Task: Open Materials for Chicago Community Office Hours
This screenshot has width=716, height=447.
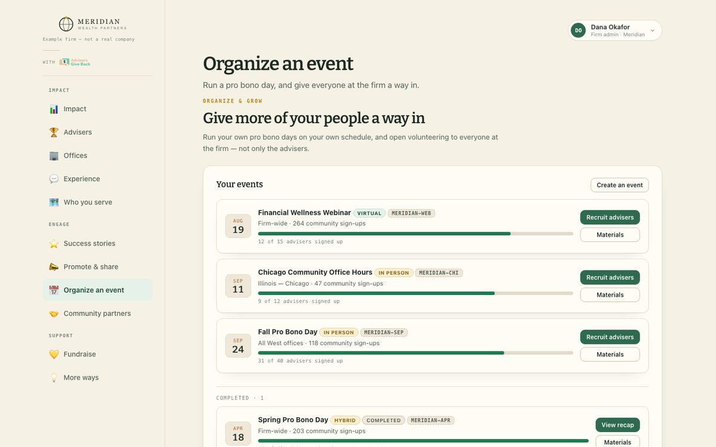Action: pyautogui.click(x=610, y=295)
